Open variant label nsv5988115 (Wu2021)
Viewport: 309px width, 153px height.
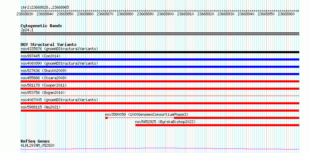point(41,107)
